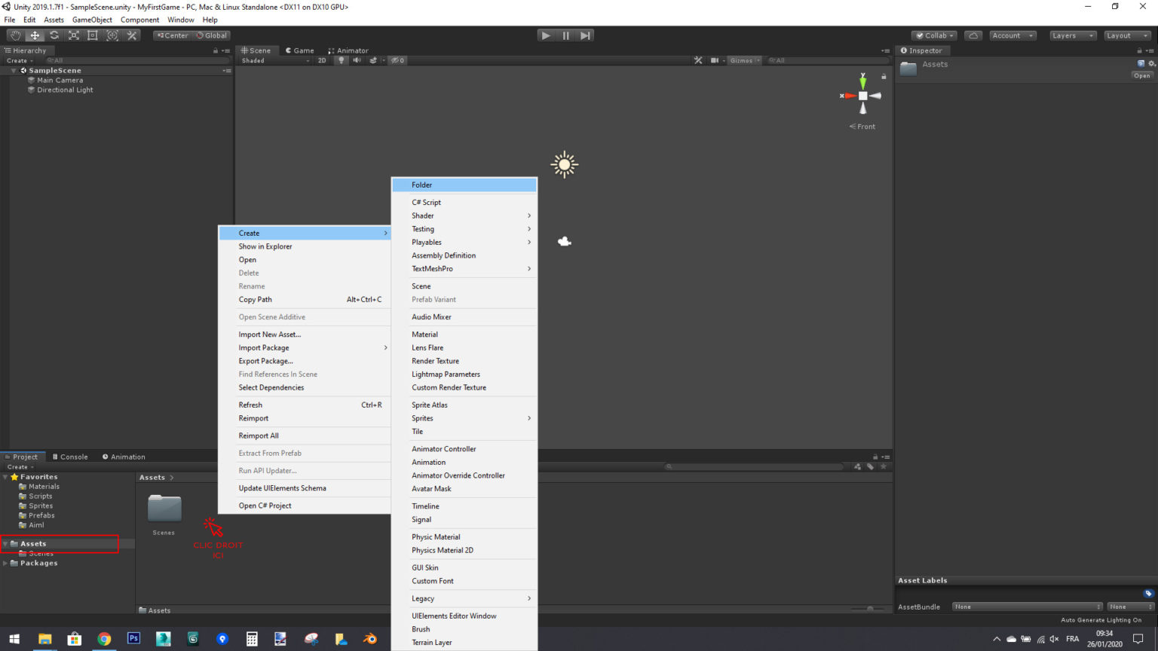This screenshot has width=1158, height=651.
Task: Select the Move tool
Action: pos(34,35)
